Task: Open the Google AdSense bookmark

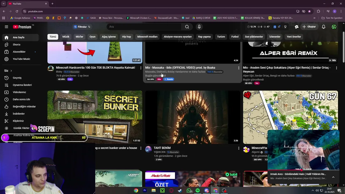Action: (20, 18)
